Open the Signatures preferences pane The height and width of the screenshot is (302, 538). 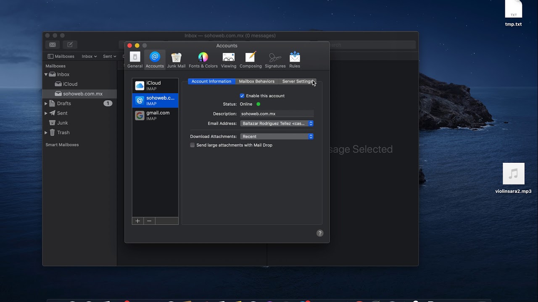coord(275,60)
